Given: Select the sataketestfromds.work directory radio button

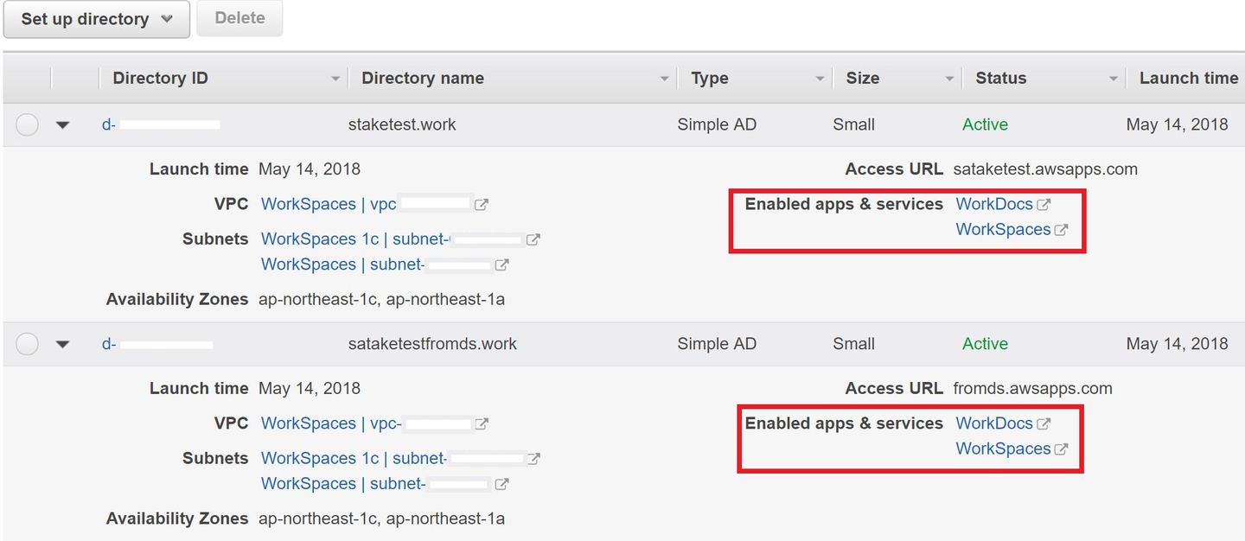Looking at the screenshot, I should (28, 344).
